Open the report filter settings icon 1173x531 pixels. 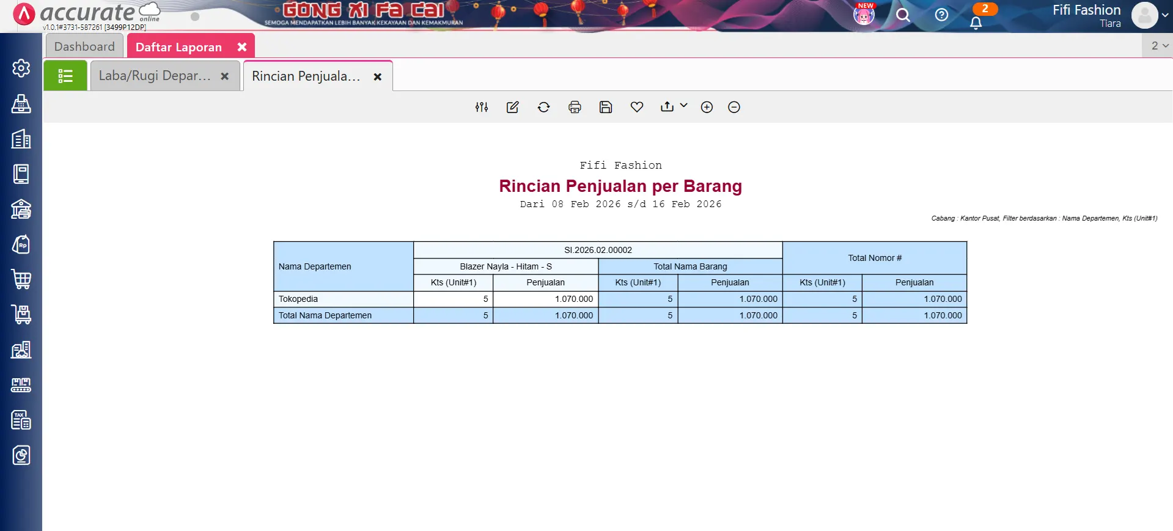tap(482, 108)
